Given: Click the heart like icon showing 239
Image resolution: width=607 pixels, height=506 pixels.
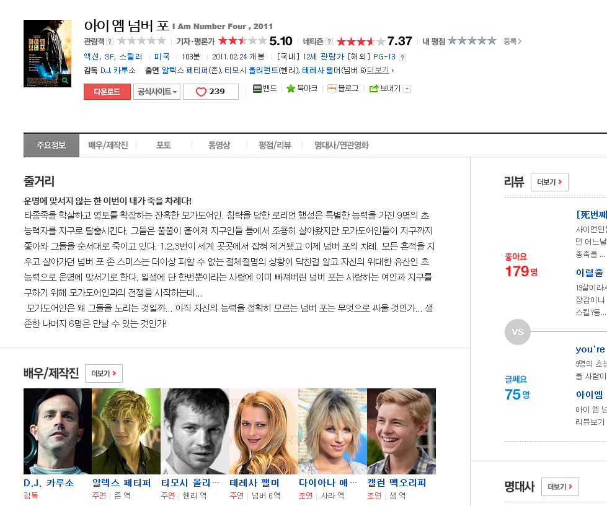Looking at the screenshot, I should [x=201, y=92].
